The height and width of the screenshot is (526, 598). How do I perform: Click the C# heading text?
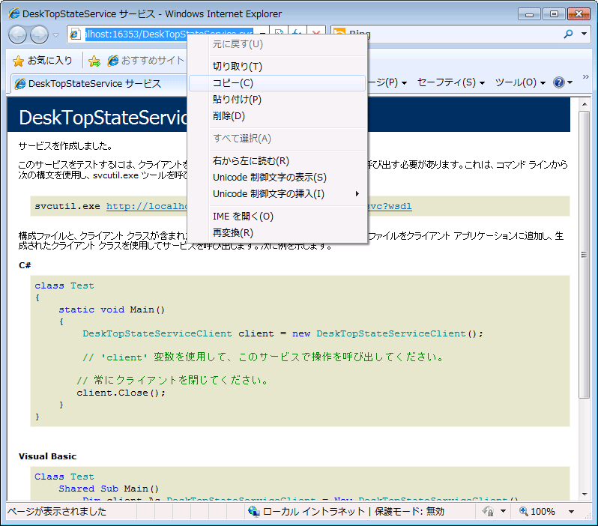(25, 265)
